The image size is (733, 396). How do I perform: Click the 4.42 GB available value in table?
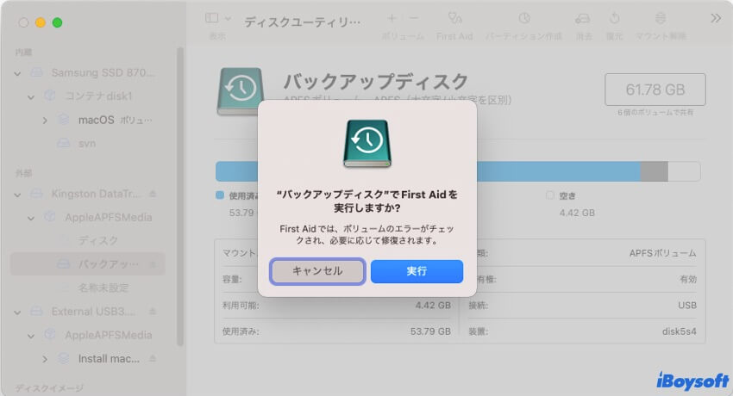click(x=433, y=305)
